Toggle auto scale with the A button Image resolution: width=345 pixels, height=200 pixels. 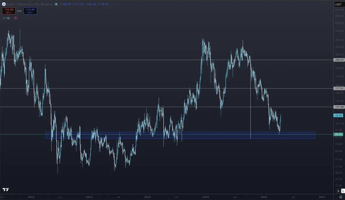point(338,191)
